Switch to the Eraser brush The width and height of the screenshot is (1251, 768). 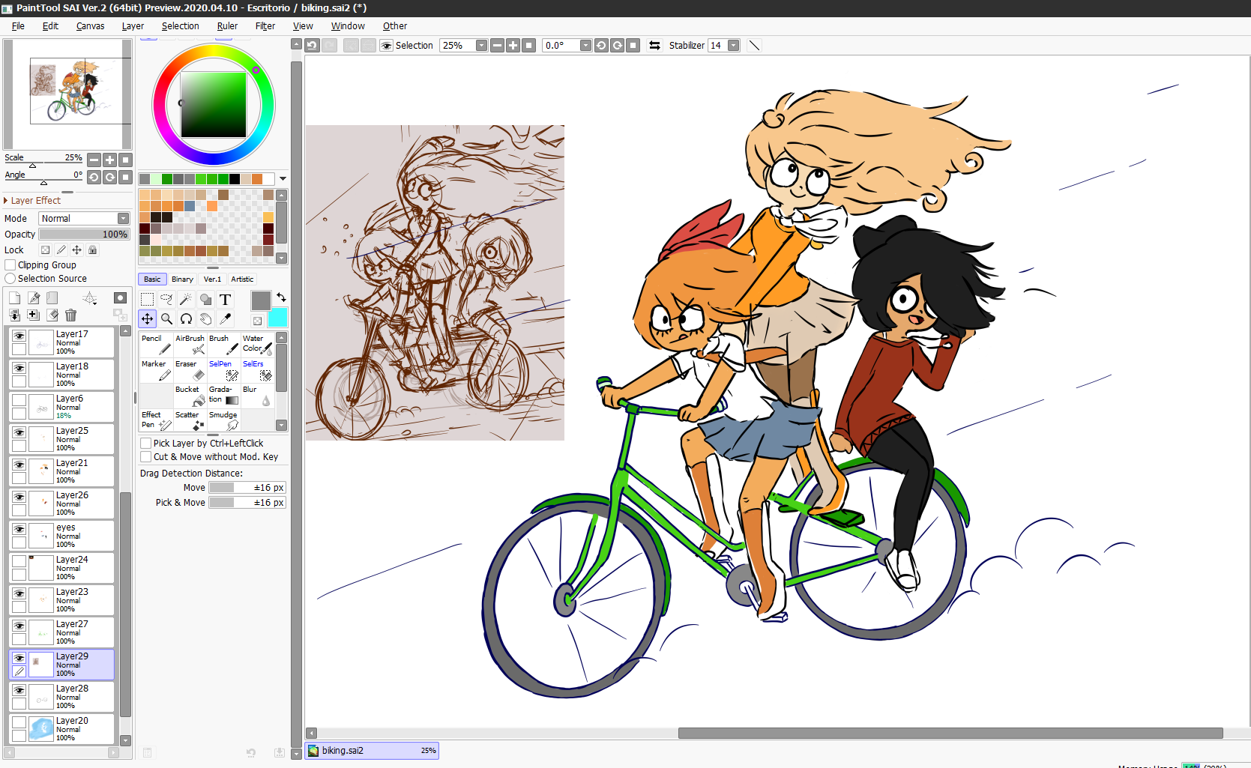(x=190, y=370)
